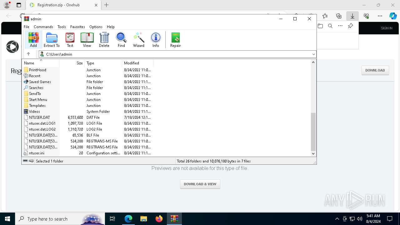Open Edge Settings and more menu

click(x=380, y=16)
